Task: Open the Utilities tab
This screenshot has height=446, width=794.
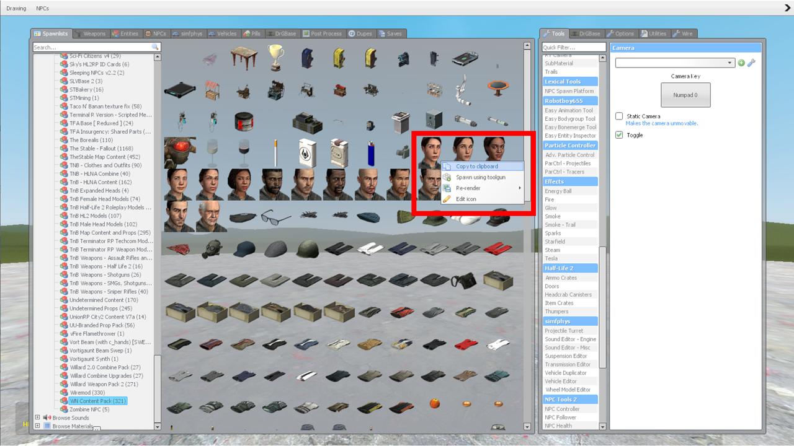Action: tap(654, 33)
